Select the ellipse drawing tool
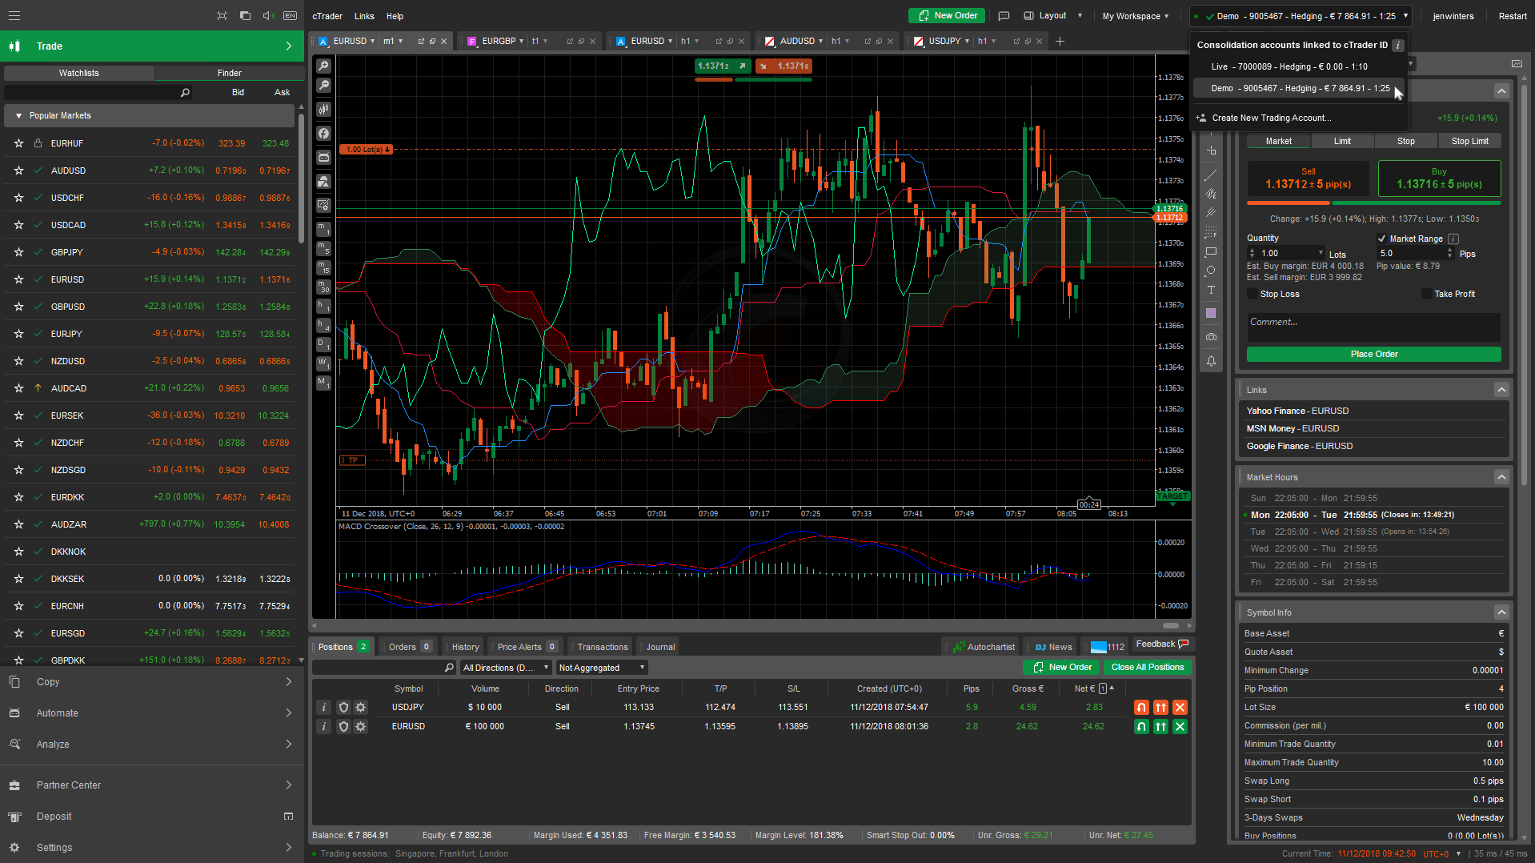This screenshot has height=863, width=1535. [1211, 271]
